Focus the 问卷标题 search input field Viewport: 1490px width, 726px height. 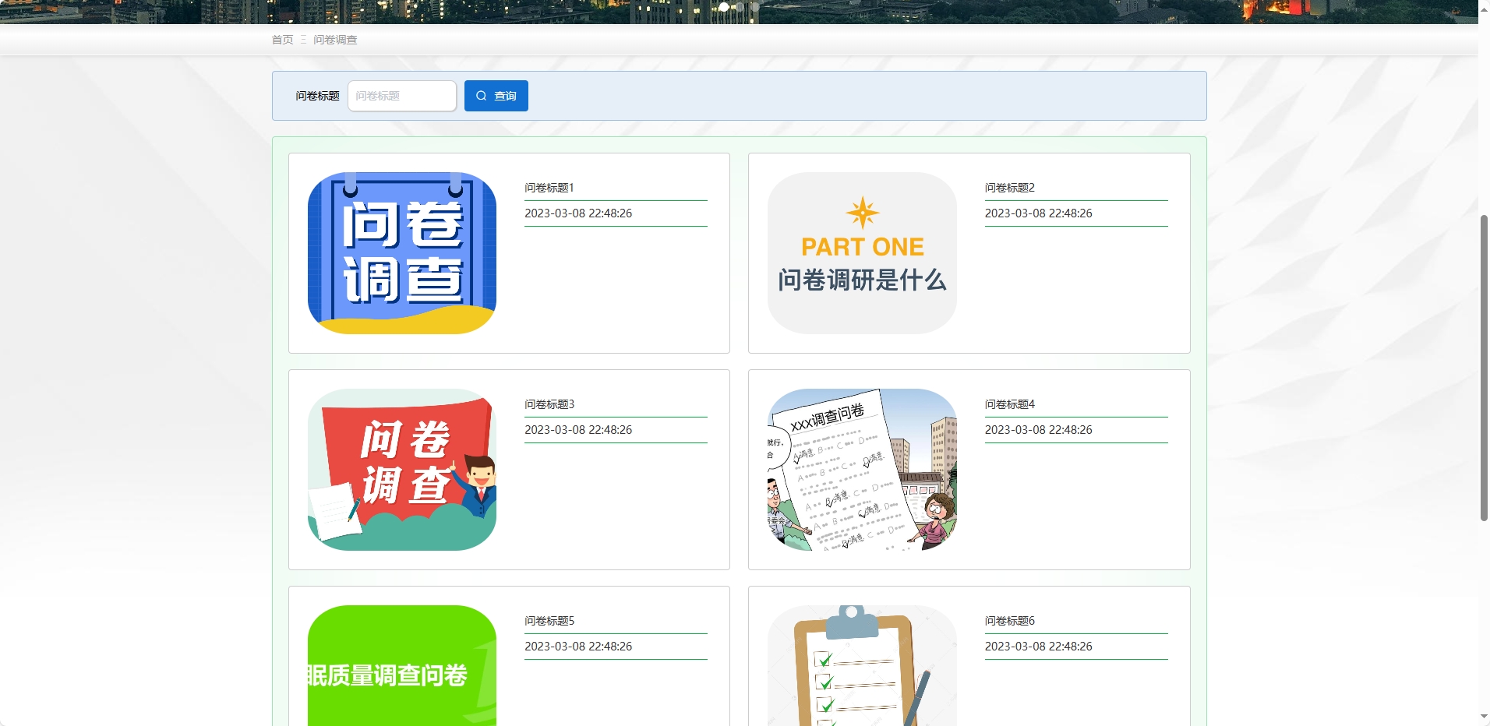[402, 96]
